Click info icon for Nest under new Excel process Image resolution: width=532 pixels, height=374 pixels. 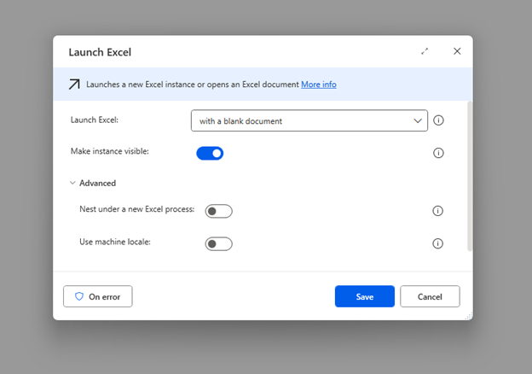(x=437, y=211)
